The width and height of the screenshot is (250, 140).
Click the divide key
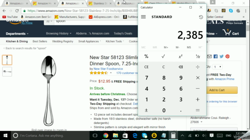click(198, 67)
